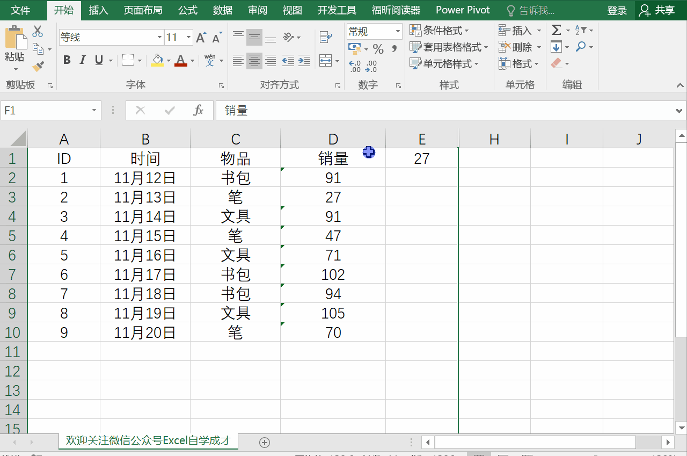This screenshot has height=456, width=687.
Task: Click the Merge and Center icon
Action: [325, 60]
